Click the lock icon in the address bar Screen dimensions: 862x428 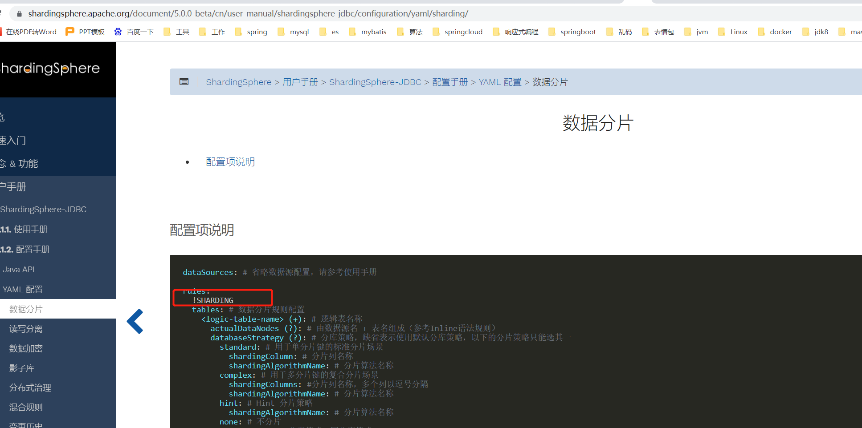(19, 13)
